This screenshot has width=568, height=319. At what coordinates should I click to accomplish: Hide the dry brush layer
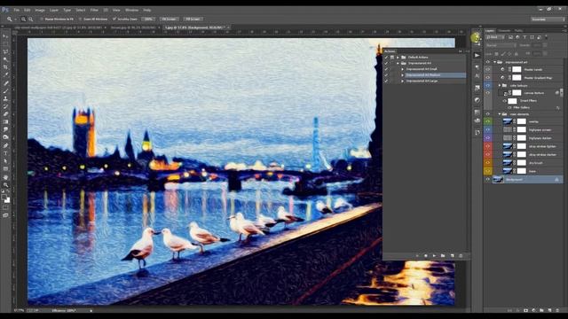coord(488,163)
